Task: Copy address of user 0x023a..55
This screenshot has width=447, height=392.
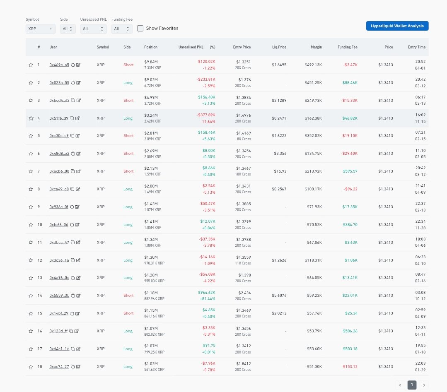Action: [72, 83]
